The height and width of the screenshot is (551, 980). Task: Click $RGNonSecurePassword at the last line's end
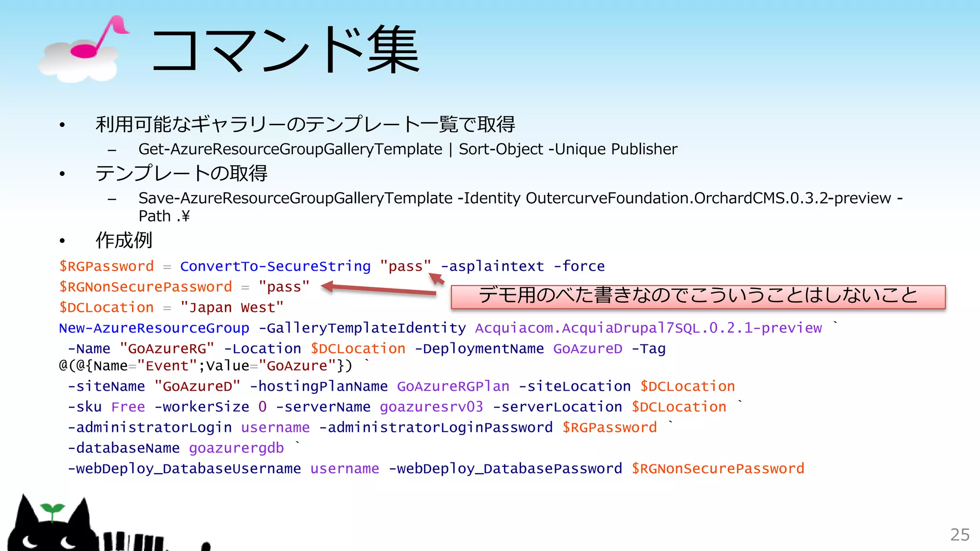coord(718,469)
